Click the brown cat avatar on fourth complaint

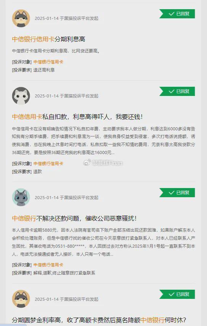21,299
